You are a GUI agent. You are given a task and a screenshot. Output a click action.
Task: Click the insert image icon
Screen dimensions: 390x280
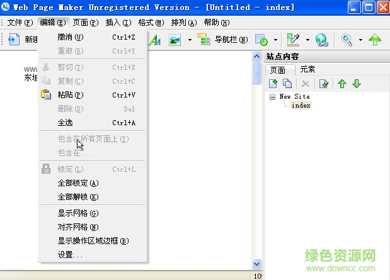(x=175, y=40)
